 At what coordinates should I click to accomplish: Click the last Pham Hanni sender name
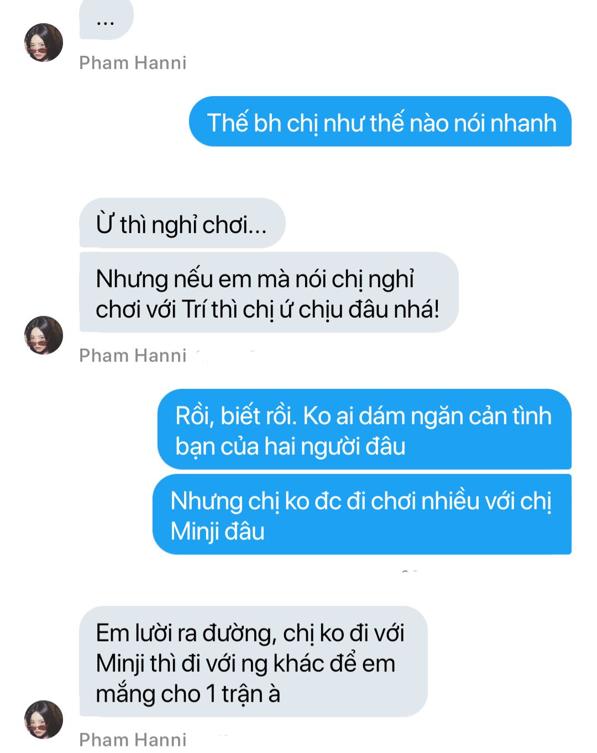tap(133, 740)
